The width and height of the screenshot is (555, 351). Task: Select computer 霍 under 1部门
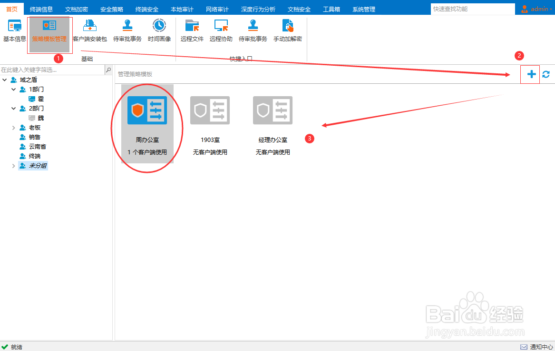pyautogui.click(x=36, y=99)
